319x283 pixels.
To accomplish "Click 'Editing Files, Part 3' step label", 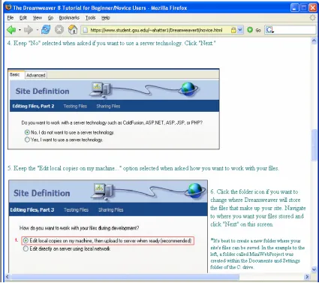I will pos(32,210).
